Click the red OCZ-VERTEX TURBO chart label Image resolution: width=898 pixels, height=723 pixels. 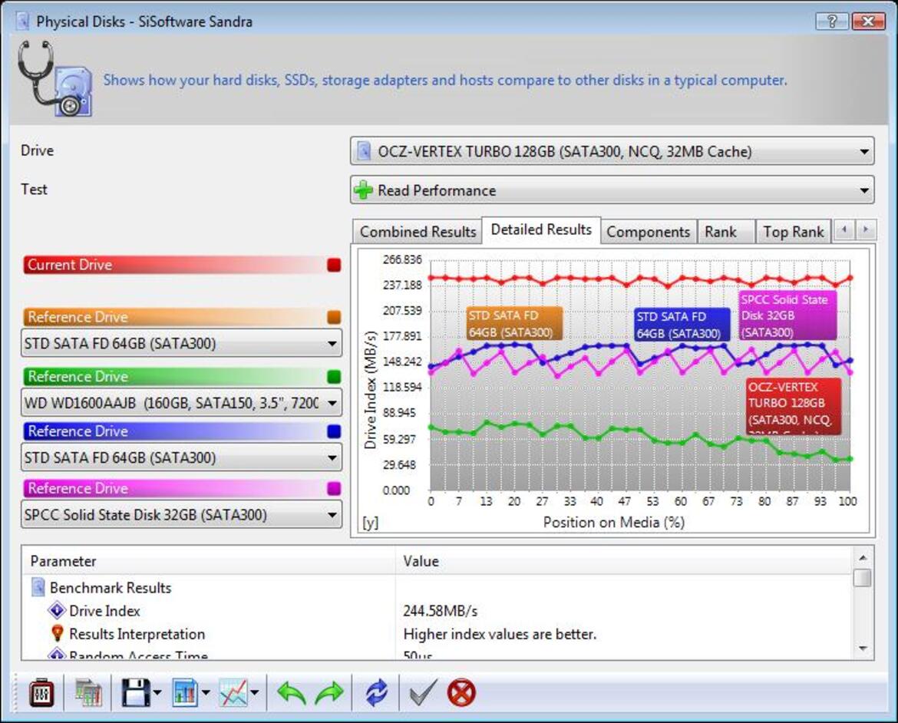coord(793,406)
